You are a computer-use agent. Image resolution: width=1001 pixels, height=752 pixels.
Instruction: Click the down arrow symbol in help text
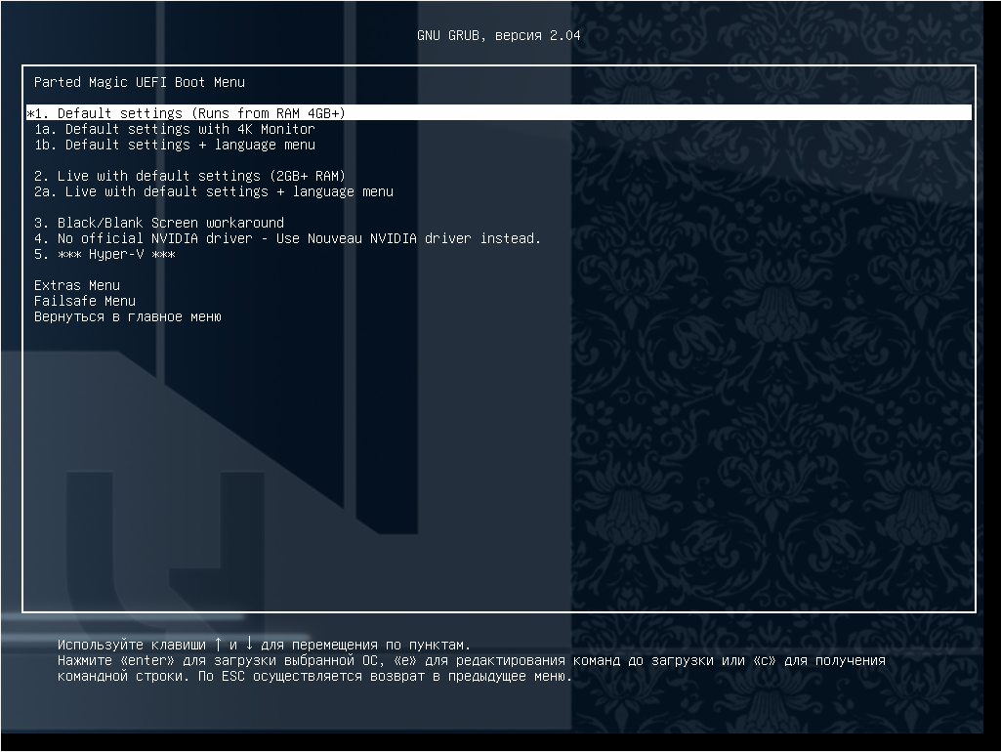(249, 645)
